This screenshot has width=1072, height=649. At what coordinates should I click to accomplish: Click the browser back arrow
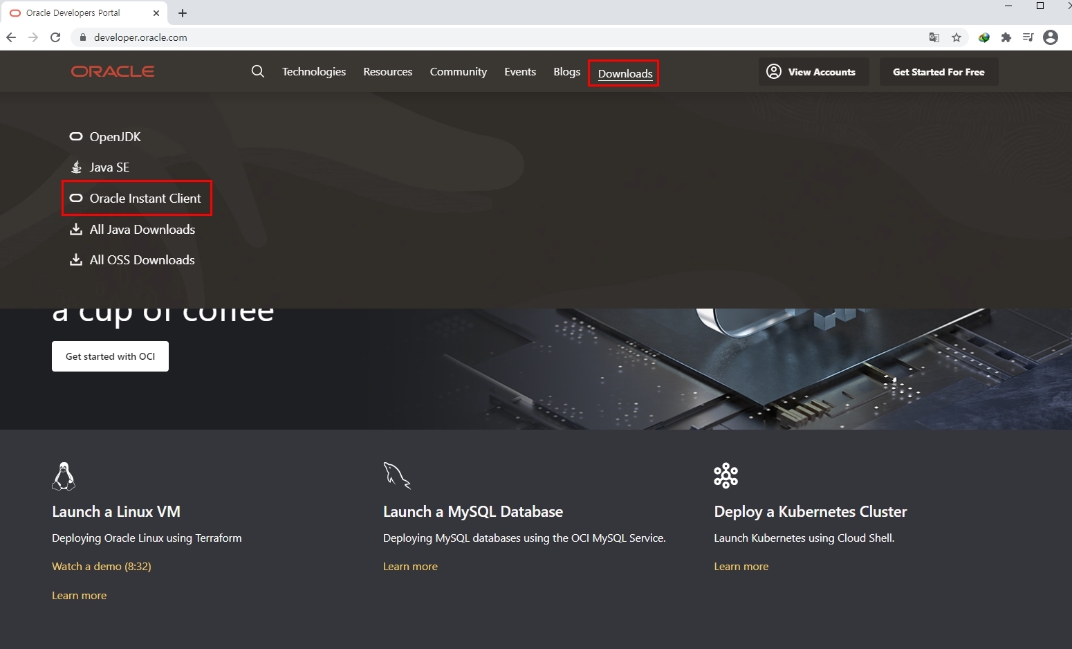pyautogui.click(x=10, y=37)
